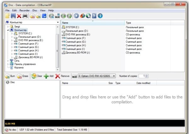Viewport: 189px width, 134px height.
Task: Click the folder tree vertical scrollbar thumb
Action: pyautogui.click(x=58, y=51)
